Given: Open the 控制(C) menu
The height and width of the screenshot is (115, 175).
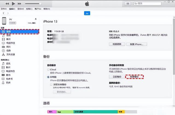Looking at the screenshot, I should pyautogui.click(x=29, y=9).
